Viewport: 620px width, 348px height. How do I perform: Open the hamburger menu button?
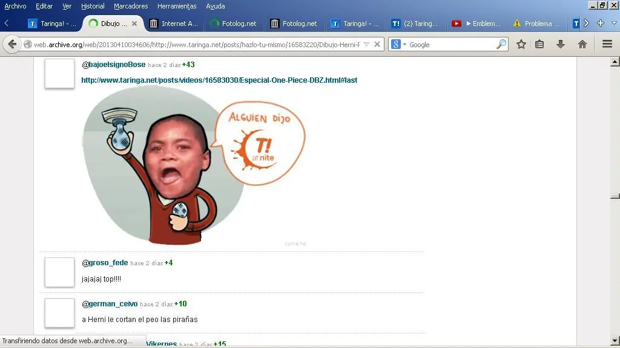607,44
